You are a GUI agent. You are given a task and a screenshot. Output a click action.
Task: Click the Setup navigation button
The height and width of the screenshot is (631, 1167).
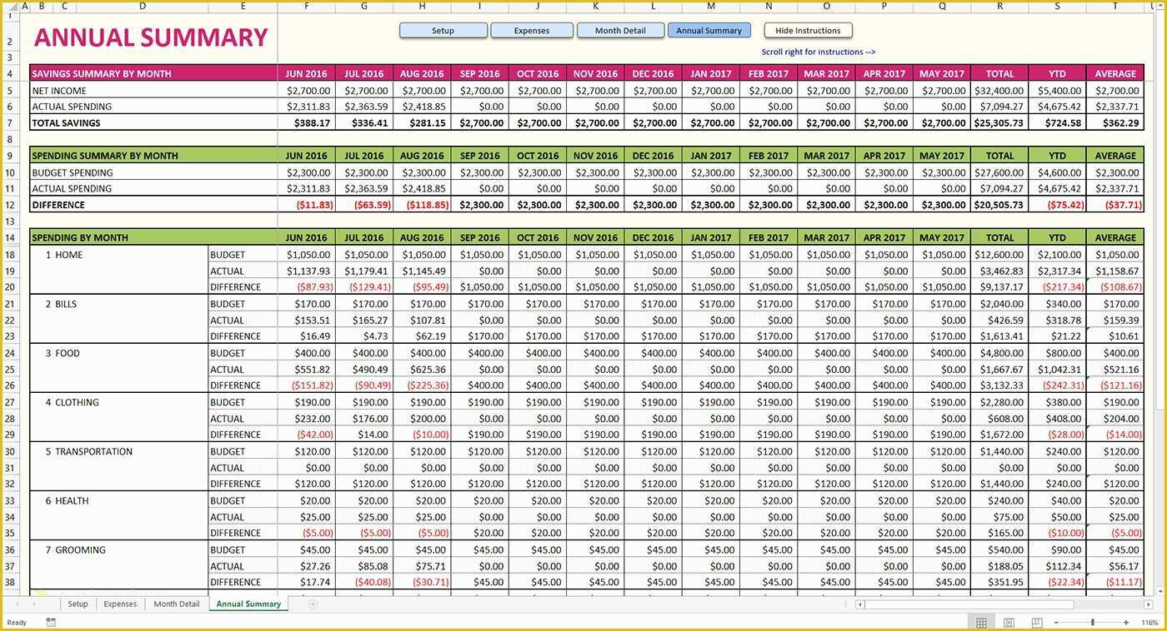click(x=443, y=31)
